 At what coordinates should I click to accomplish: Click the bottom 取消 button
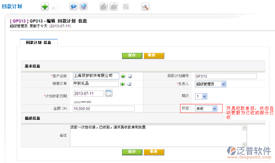pyautogui.click(x=154, y=152)
